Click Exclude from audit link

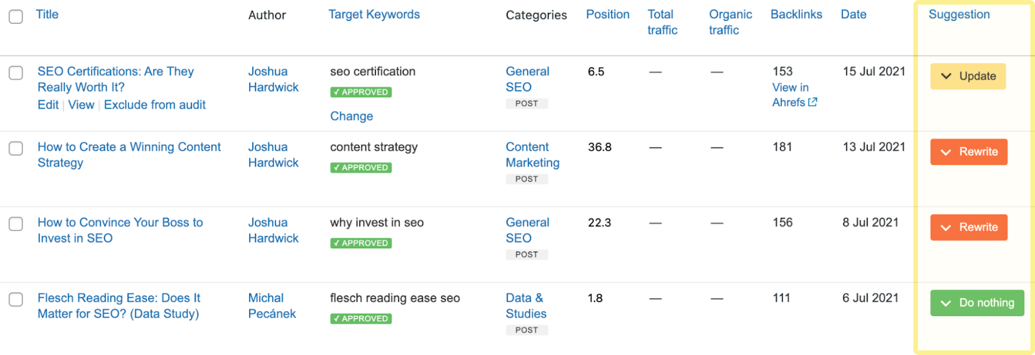coord(155,105)
